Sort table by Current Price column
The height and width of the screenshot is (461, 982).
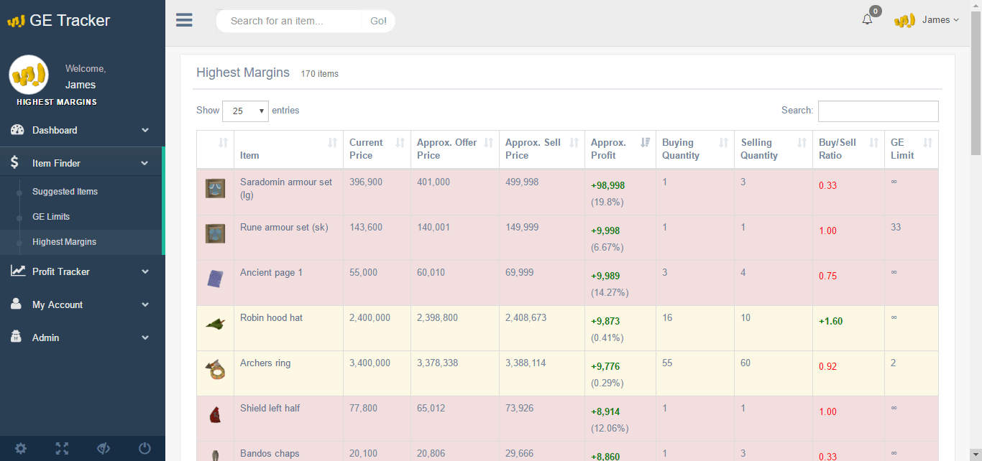click(x=376, y=149)
